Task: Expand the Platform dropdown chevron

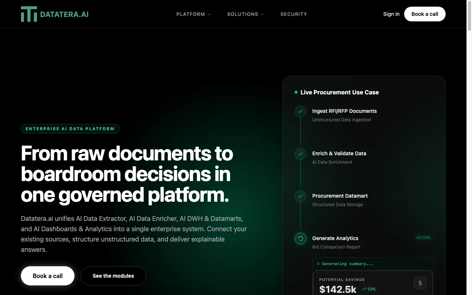Action: 209,14
